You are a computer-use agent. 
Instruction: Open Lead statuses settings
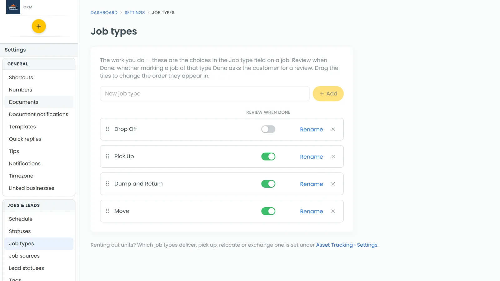click(x=39, y=268)
